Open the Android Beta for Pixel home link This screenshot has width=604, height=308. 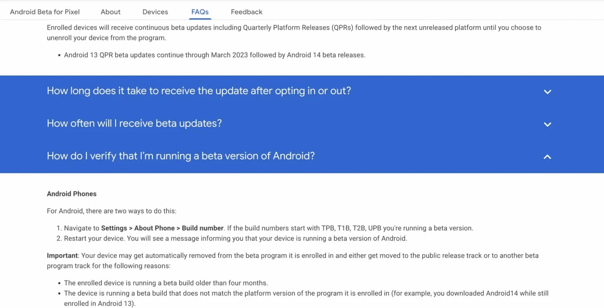(x=45, y=12)
